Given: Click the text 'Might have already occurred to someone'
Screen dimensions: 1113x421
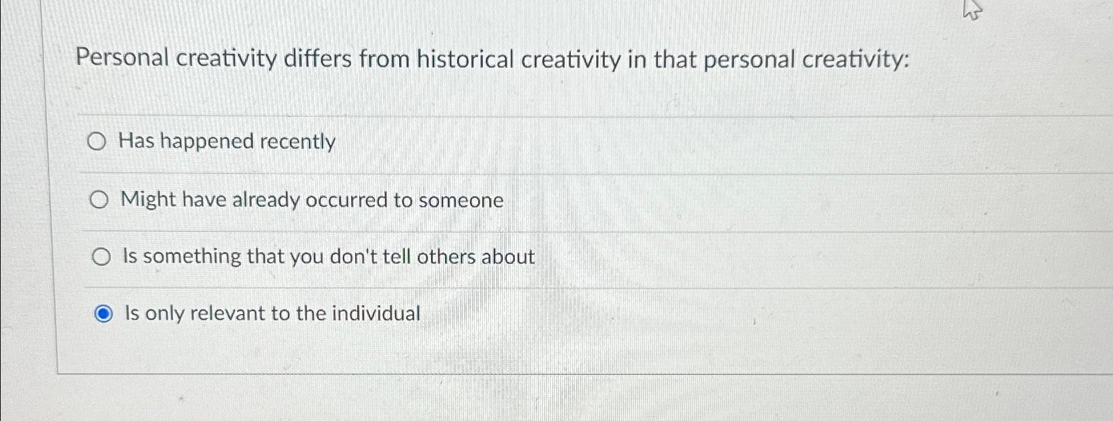Looking at the screenshot, I should 310,200.
